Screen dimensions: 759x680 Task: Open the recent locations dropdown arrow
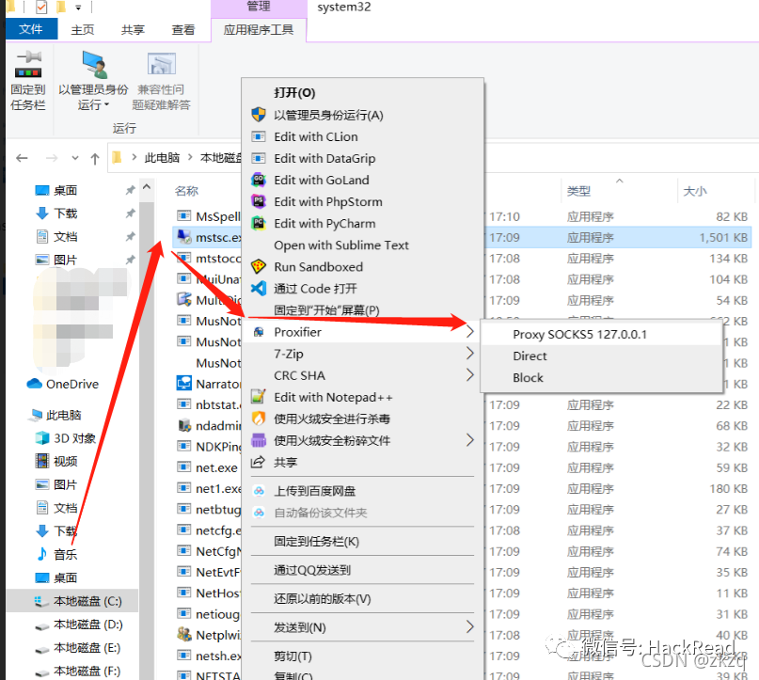[74, 158]
